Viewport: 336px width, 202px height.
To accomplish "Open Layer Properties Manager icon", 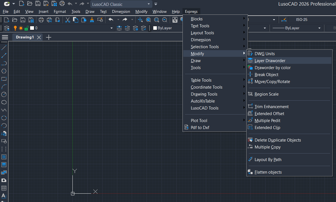I will (x=7, y=28).
